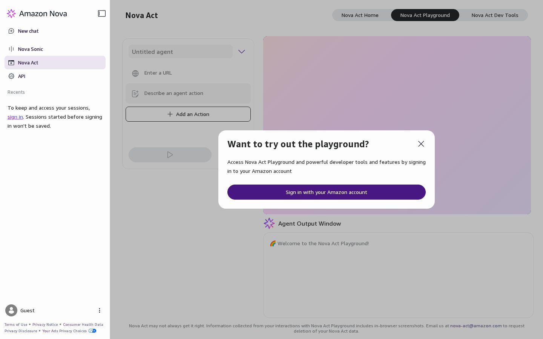Open the Privacy Disclosure link
This screenshot has width=543, height=339.
(x=21, y=331)
